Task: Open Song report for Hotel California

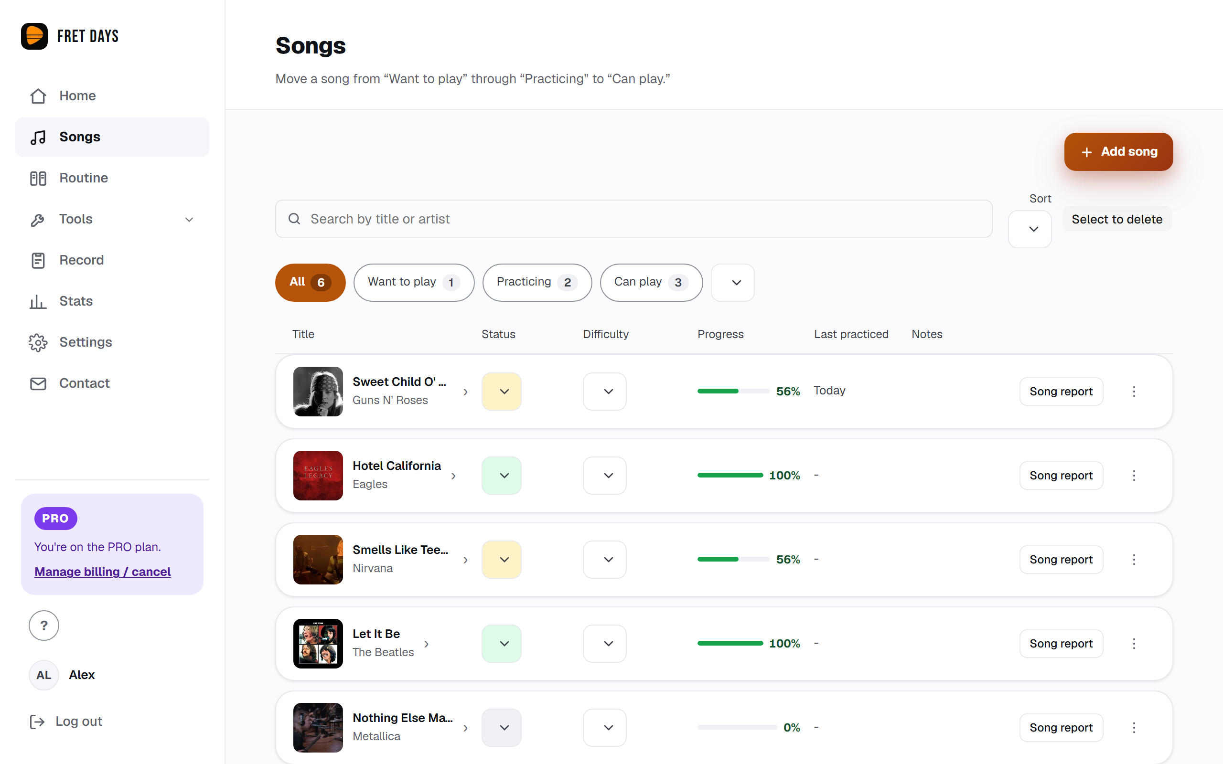Action: coord(1061,476)
